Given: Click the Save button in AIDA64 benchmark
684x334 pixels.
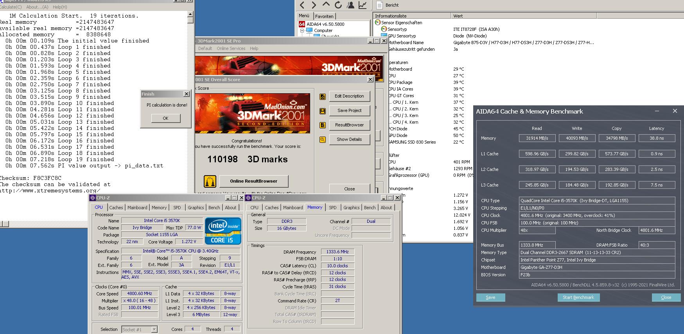Looking at the screenshot, I should [490, 297].
